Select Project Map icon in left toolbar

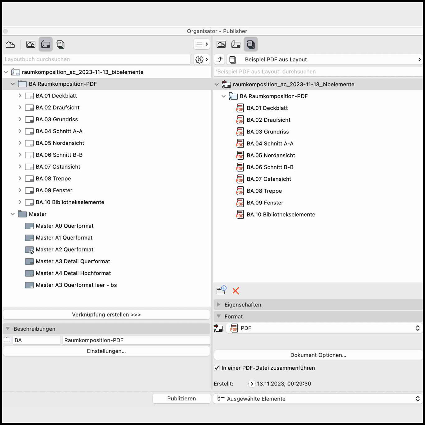pyautogui.click(x=10, y=44)
